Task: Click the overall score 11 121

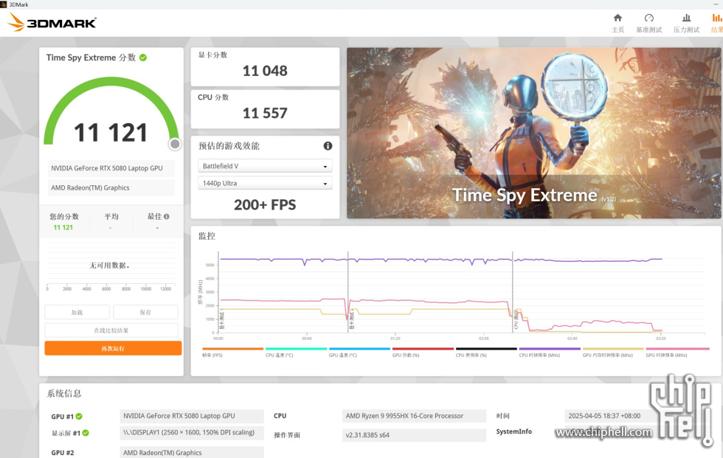Action: pos(111,133)
